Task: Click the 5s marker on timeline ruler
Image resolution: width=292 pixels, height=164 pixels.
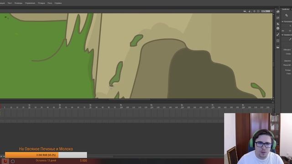Action: [x=151, y=105]
